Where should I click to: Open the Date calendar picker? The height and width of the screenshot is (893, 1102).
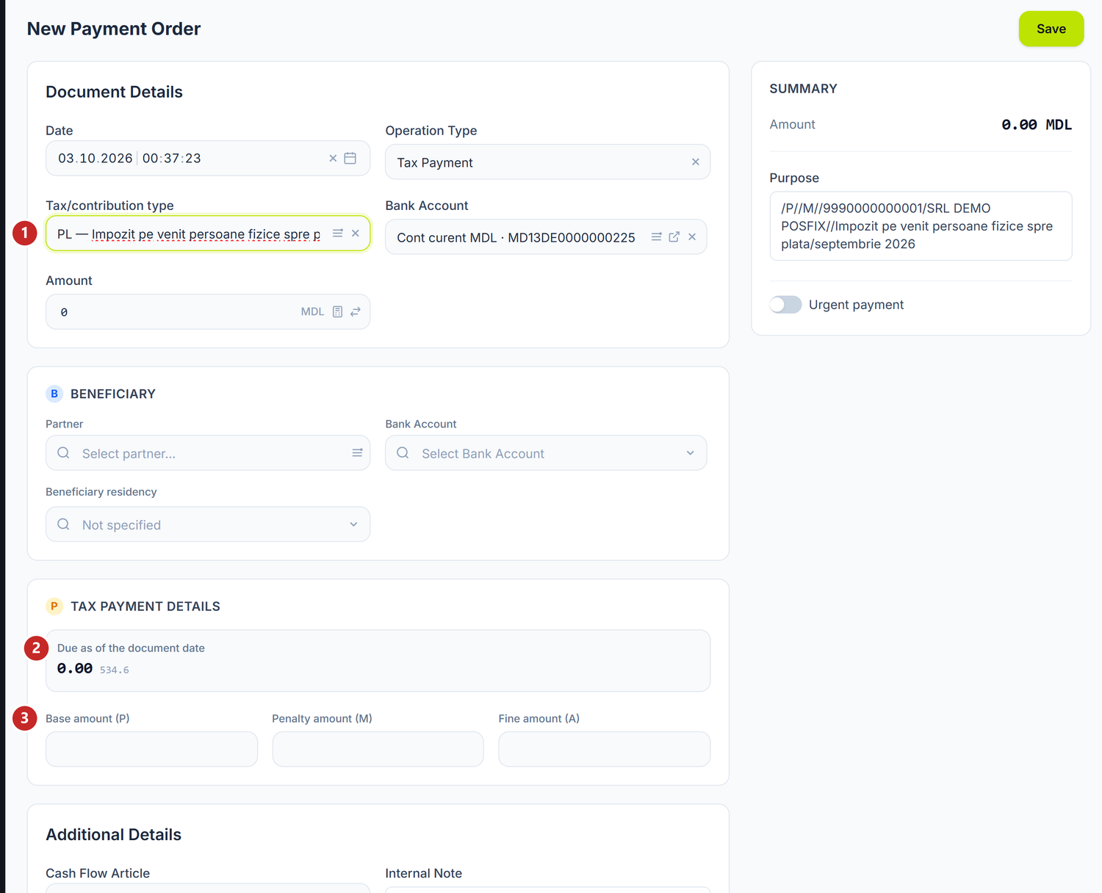pos(350,159)
